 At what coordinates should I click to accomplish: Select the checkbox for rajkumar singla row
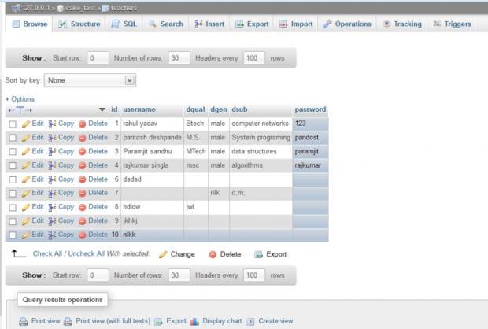click(13, 165)
